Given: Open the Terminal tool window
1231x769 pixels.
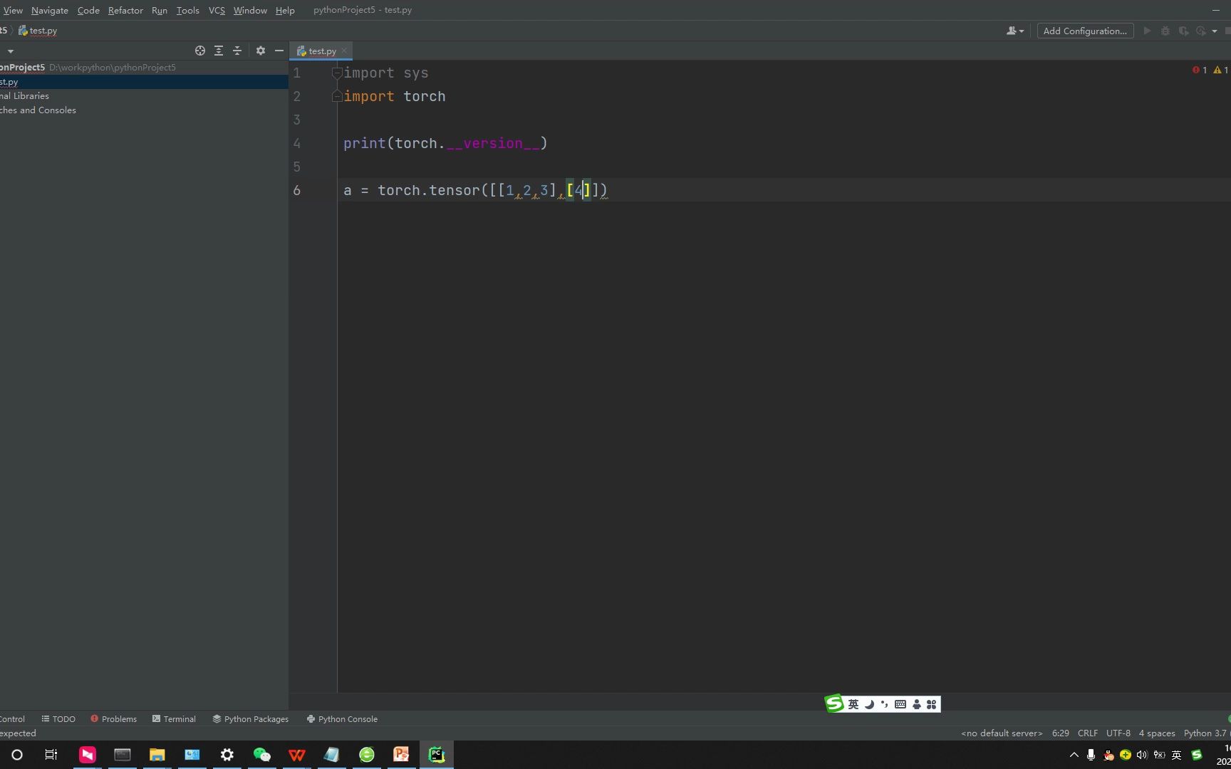Looking at the screenshot, I should click(174, 718).
